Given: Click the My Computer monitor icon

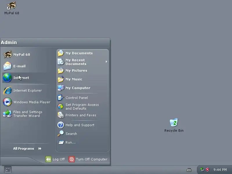Looking at the screenshot, I should coord(61,88).
